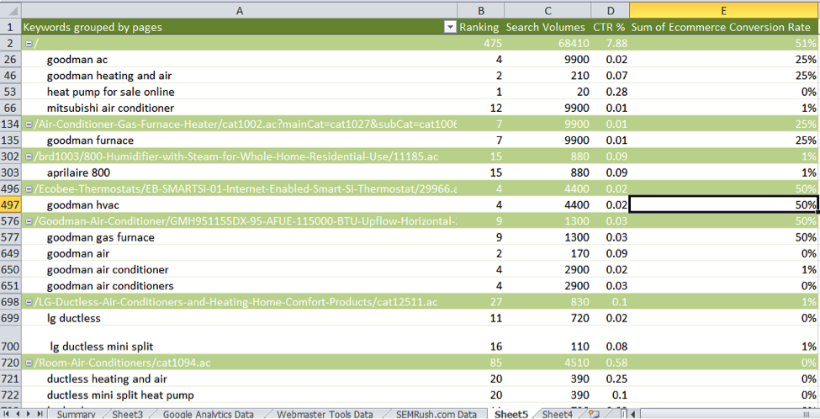The width and height of the screenshot is (820, 419).
Task: Select the 'goodman air conditioners' cell row 651
Action: (240, 286)
